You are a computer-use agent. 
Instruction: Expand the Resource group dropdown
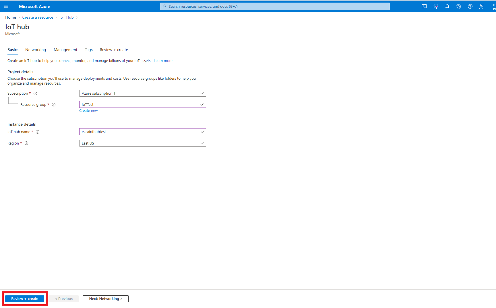tap(143, 104)
